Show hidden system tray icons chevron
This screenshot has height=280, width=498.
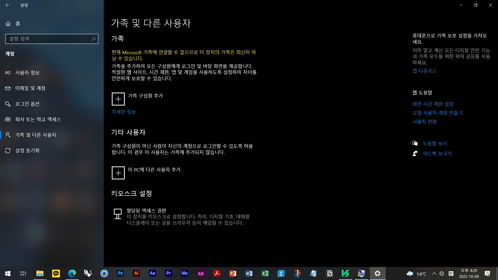[x=434, y=274]
